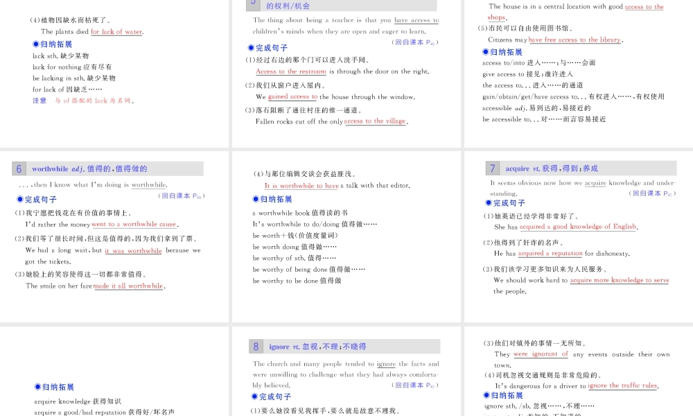693x416 pixels.
Task: Click the 回归课本 reference under 'eager to learn'
Action: [x=415, y=42]
